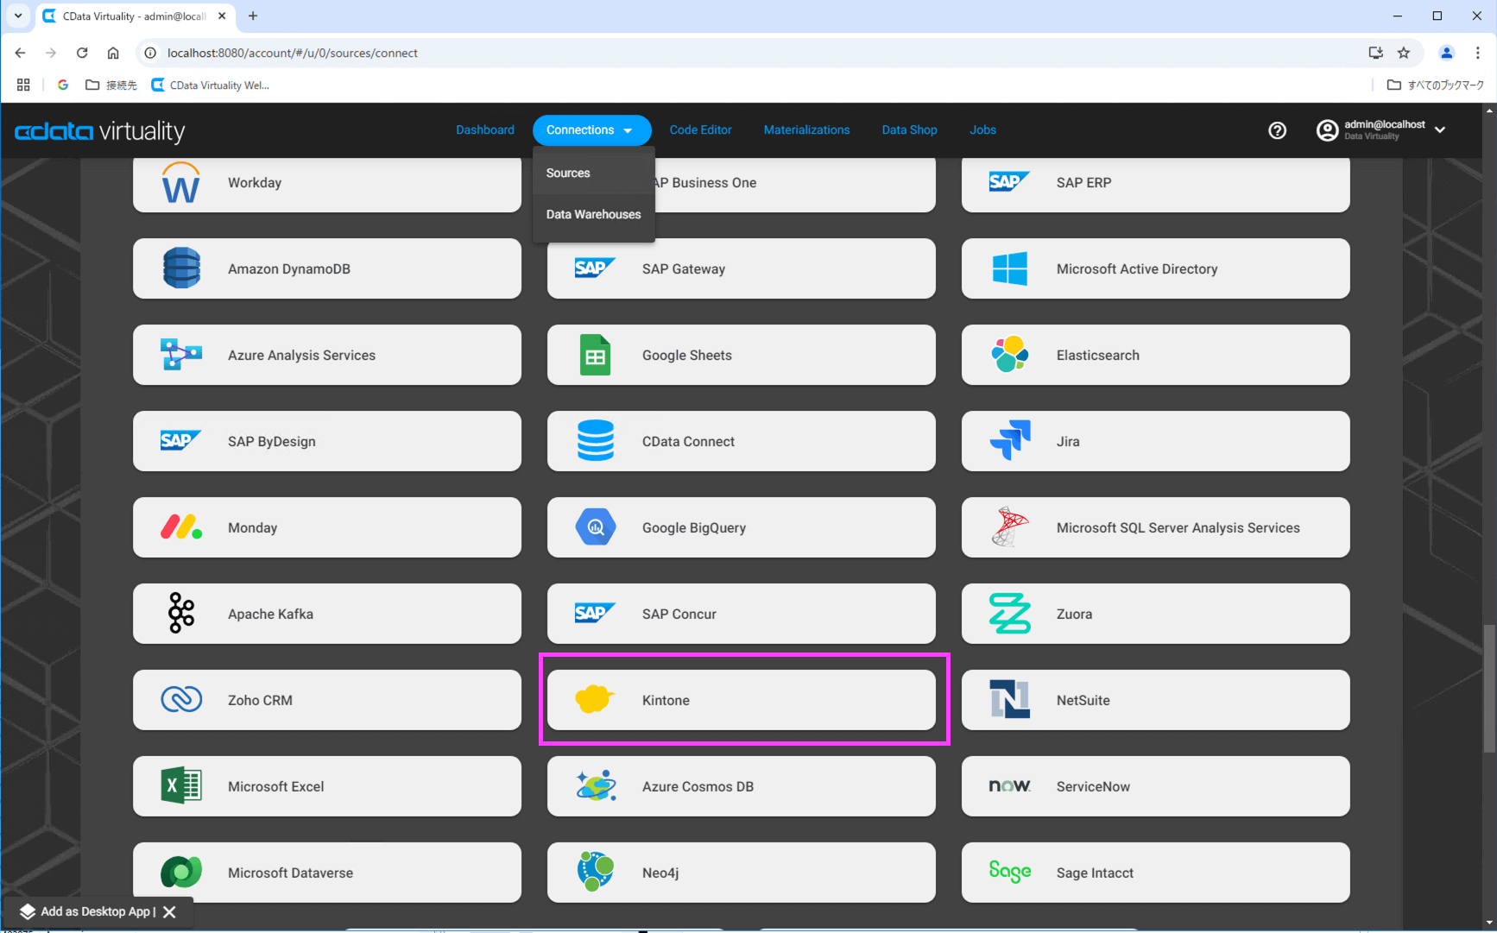The width and height of the screenshot is (1497, 933).
Task: Open the Data Shop tab
Action: pos(909,130)
